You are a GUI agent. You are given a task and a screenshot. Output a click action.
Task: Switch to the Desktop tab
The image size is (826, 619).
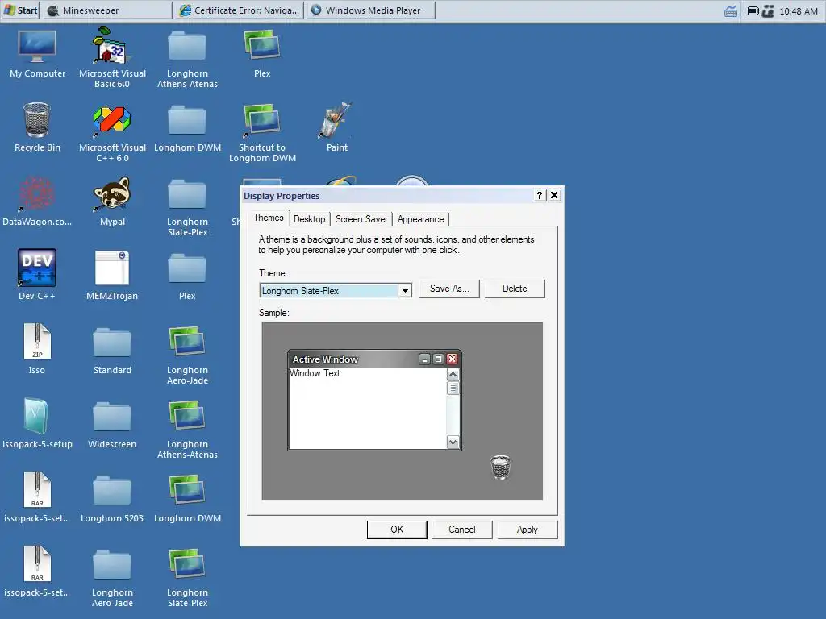(x=309, y=219)
